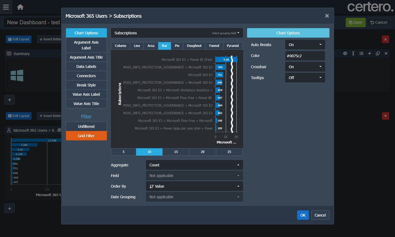
Task: Open the Order By dropdown showing Value
Action: pyautogui.click(x=194, y=186)
